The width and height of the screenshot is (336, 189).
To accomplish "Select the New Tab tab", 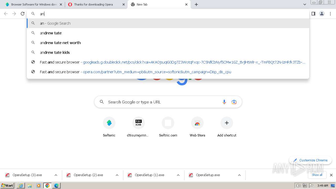I will [159, 4].
